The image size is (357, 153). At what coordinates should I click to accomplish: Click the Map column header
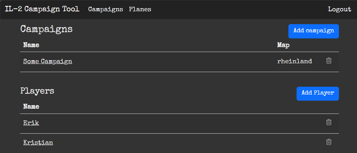283,45
